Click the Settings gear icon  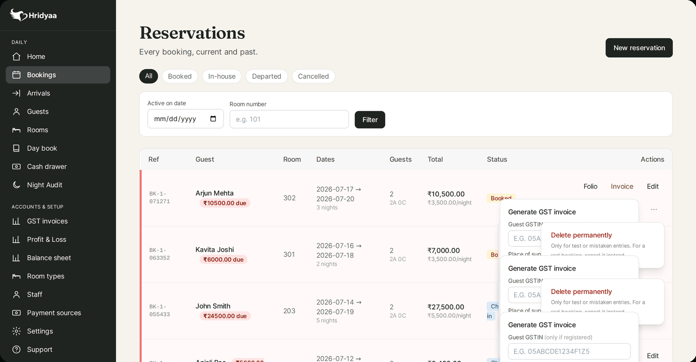click(x=16, y=332)
